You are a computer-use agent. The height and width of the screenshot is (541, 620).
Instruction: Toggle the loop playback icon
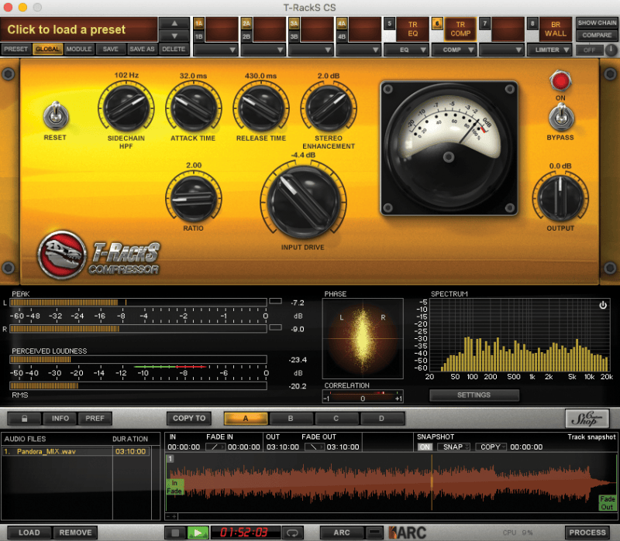(293, 532)
